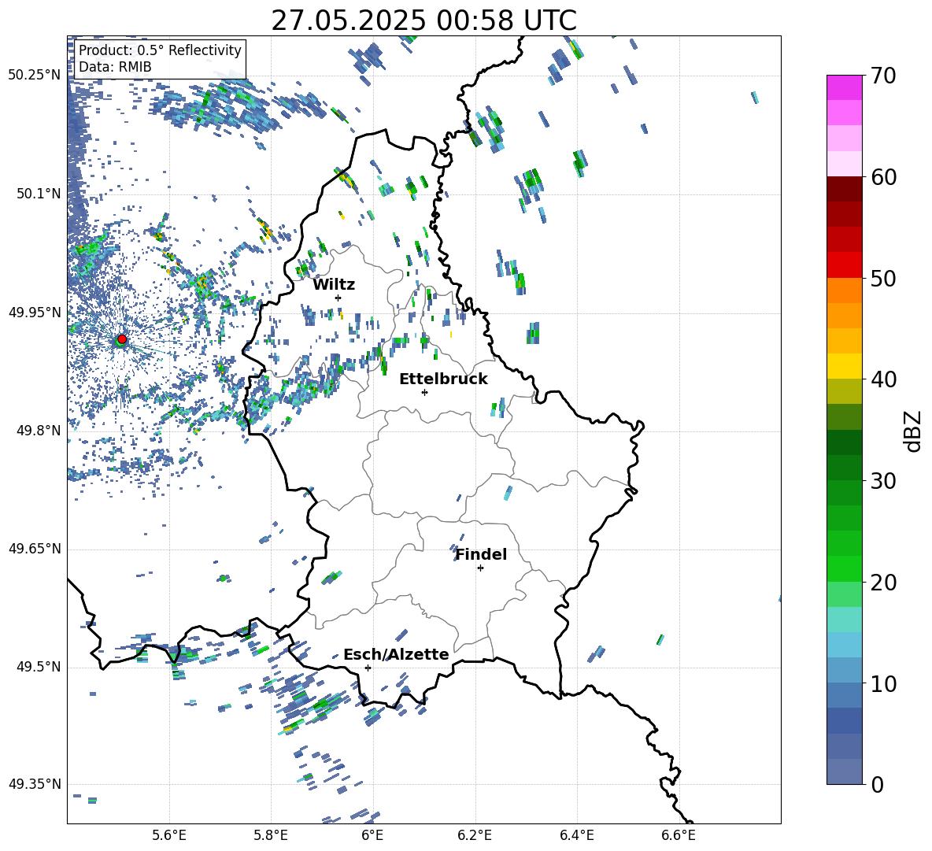Click the 49.65°N latitude label
Image resolution: width=932 pixels, height=851 pixels.
click(x=35, y=548)
